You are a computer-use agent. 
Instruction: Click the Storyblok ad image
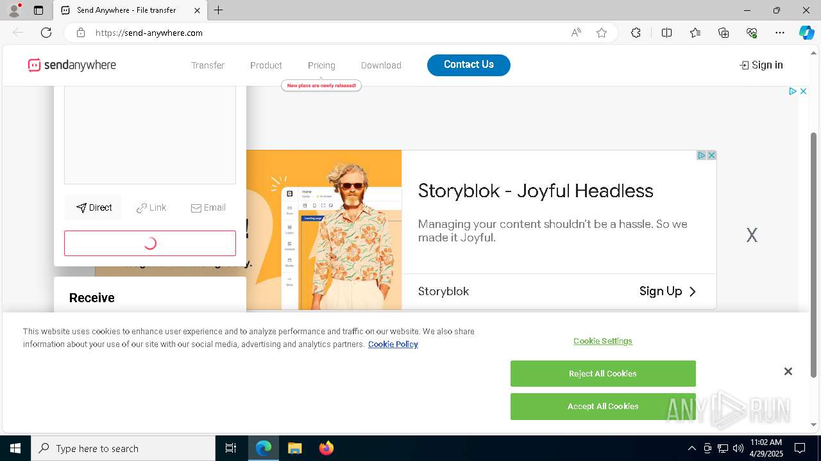pos(324,230)
